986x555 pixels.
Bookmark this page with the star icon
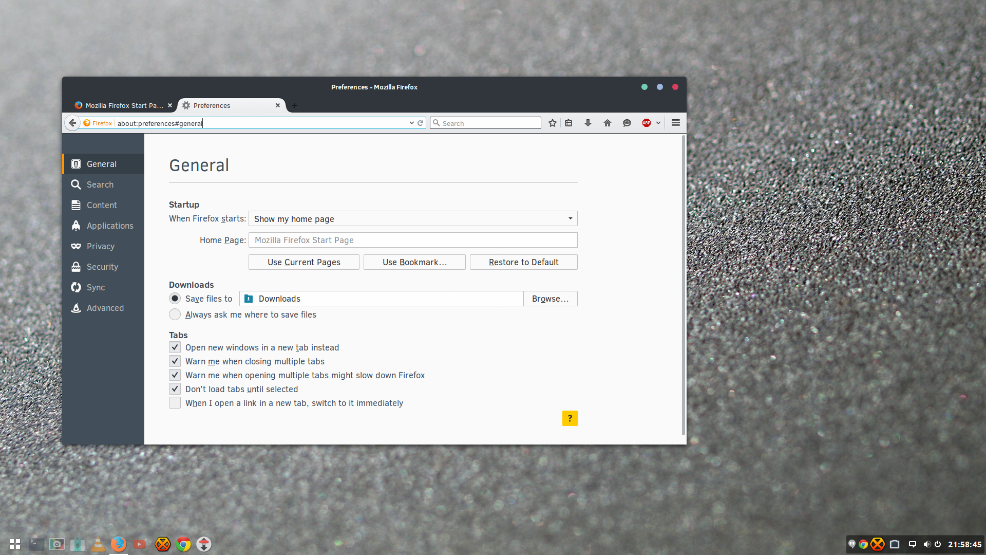[x=552, y=123]
